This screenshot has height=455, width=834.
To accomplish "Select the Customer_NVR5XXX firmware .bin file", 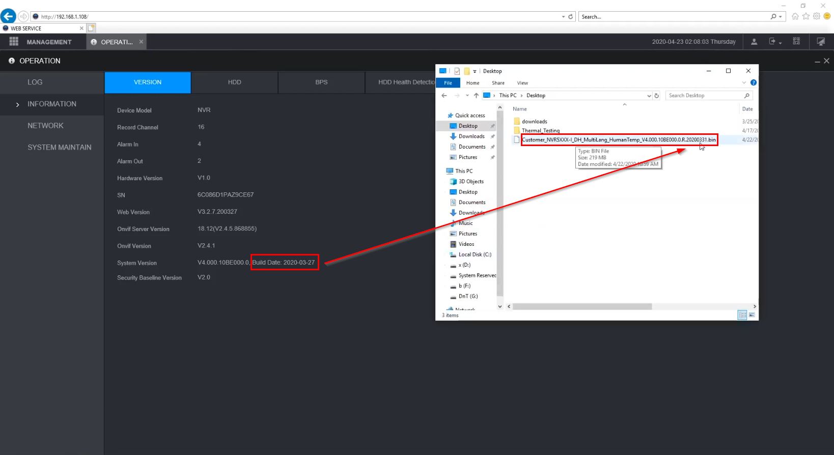I will [619, 140].
